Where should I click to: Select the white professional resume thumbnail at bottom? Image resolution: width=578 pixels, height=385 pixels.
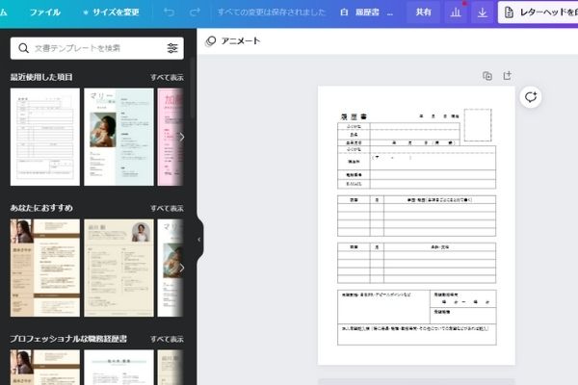point(118,368)
